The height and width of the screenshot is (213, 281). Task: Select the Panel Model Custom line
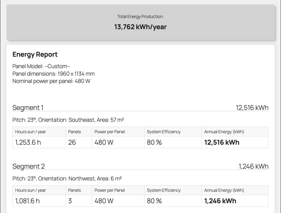coord(41,66)
